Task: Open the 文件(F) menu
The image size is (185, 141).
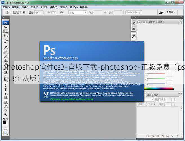Action: click(x=6, y=7)
